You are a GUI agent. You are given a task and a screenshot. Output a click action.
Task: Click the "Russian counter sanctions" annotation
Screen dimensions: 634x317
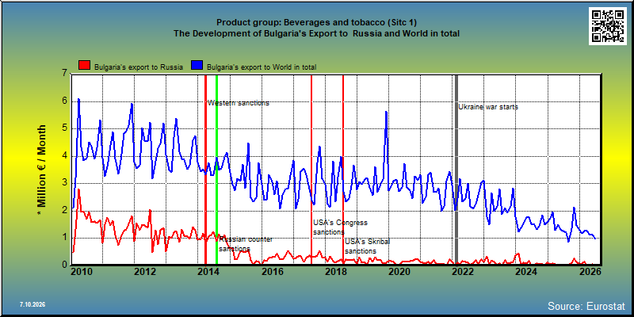[x=246, y=244]
